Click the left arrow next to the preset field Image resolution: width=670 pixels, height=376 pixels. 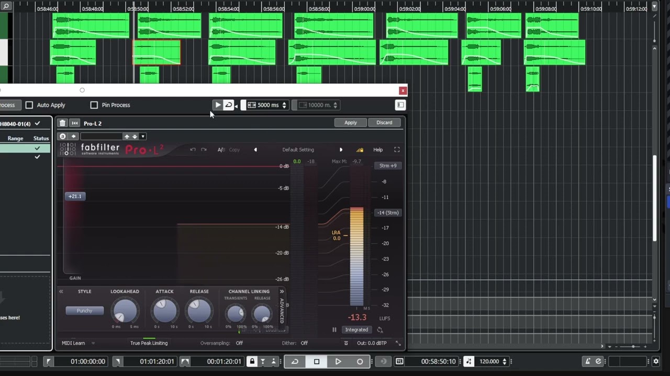[x=73, y=136]
